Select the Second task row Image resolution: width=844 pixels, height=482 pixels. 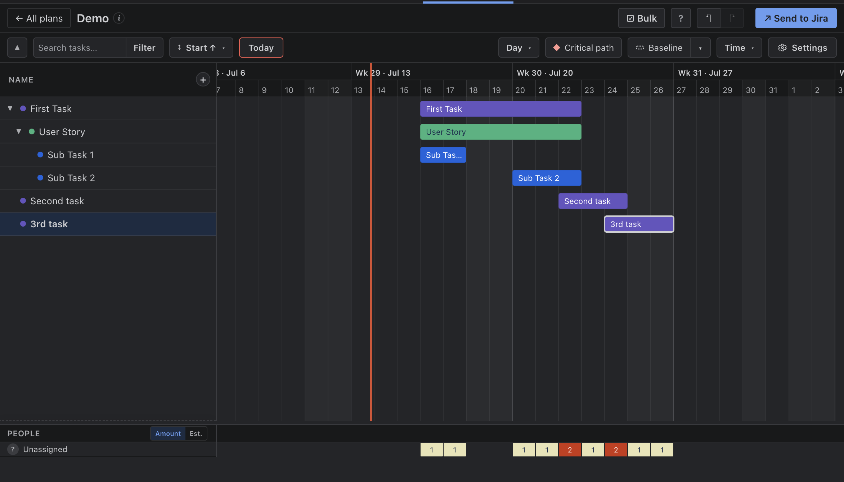pos(108,201)
